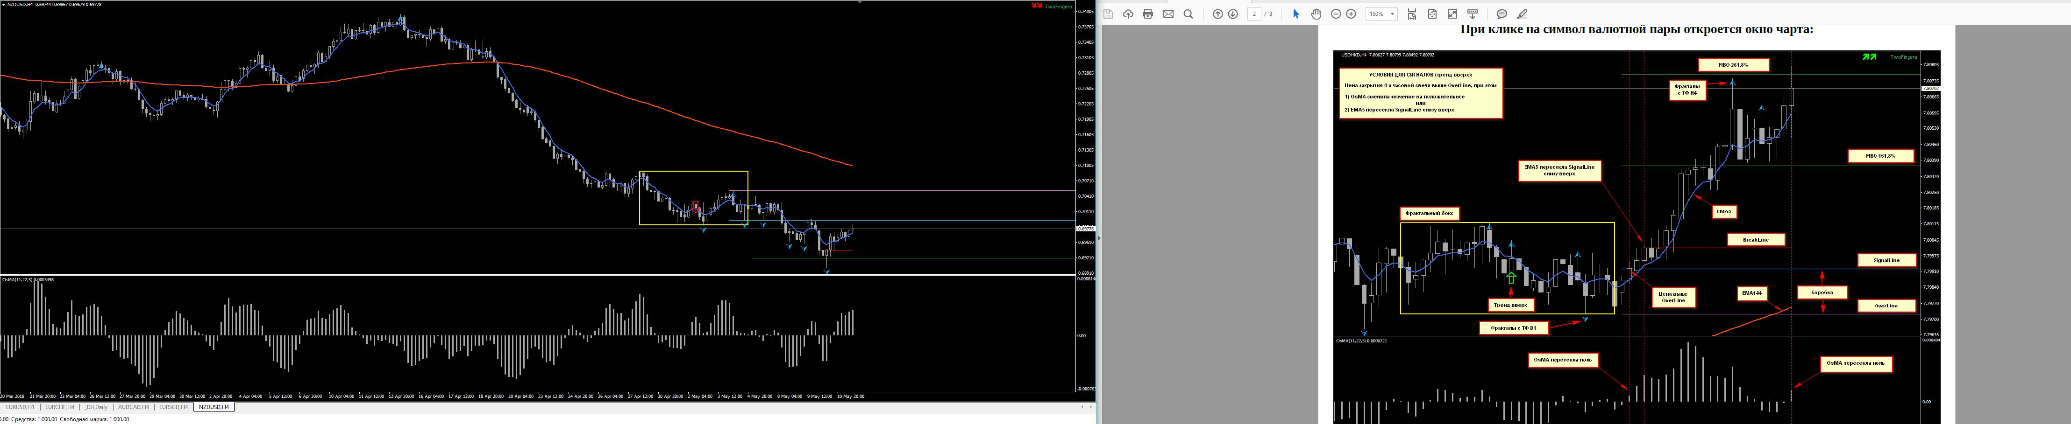The width and height of the screenshot is (2071, 424).
Task: Select the arrow selection tool in PDF viewer
Action: pyautogui.click(x=1296, y=14)
